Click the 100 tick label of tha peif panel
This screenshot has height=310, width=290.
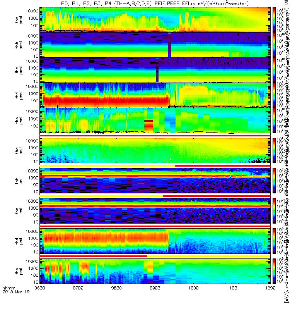coord(34,155)
